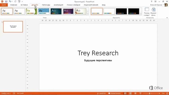Screen dimensions: 169x95
Task: Start Slide Show from status bar icon
Action: click(x=140, y=93)
